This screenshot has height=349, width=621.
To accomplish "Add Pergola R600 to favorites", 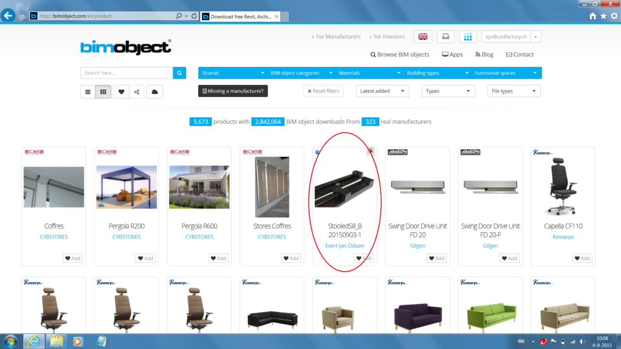I will (218, 259).
